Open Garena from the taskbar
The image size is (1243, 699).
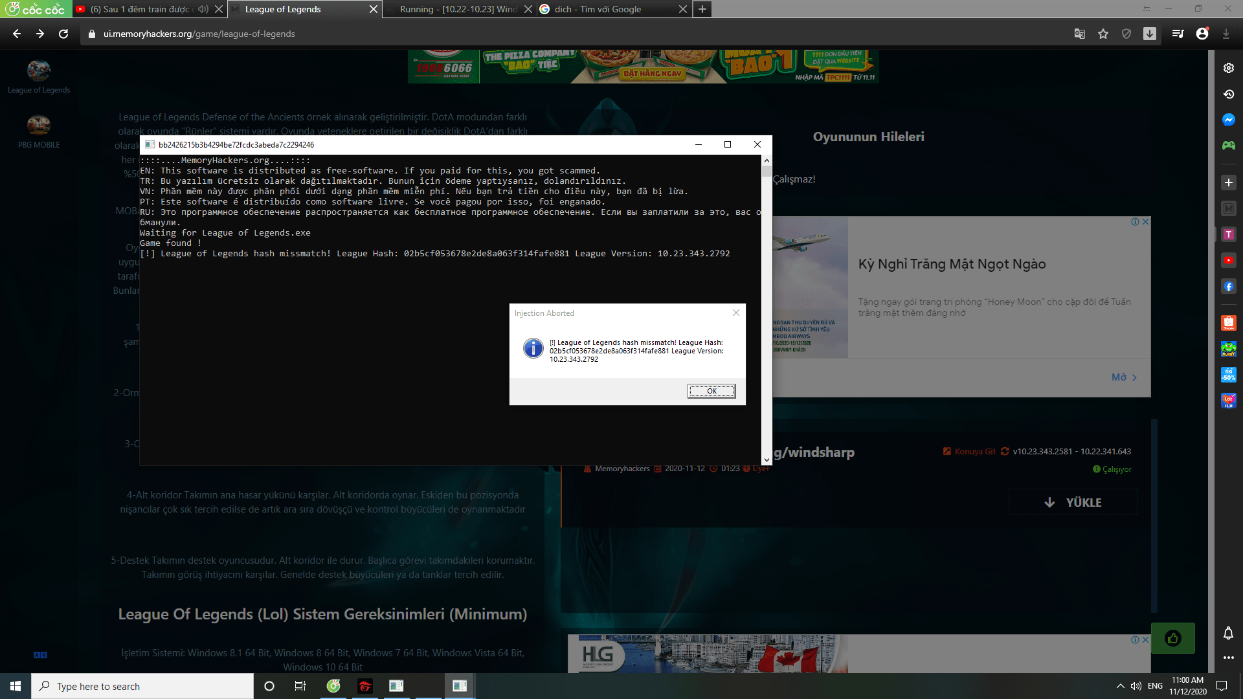(x=365, y=686)
